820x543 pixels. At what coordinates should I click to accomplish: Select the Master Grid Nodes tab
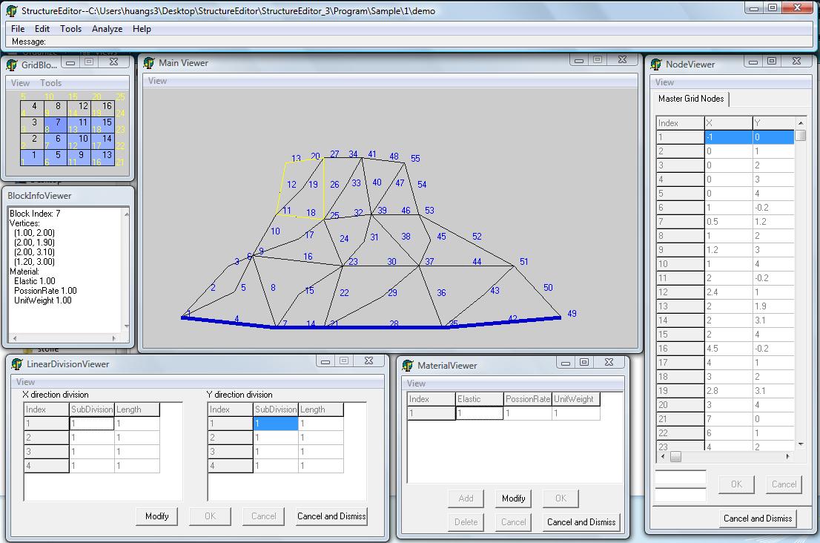(691, 99)
